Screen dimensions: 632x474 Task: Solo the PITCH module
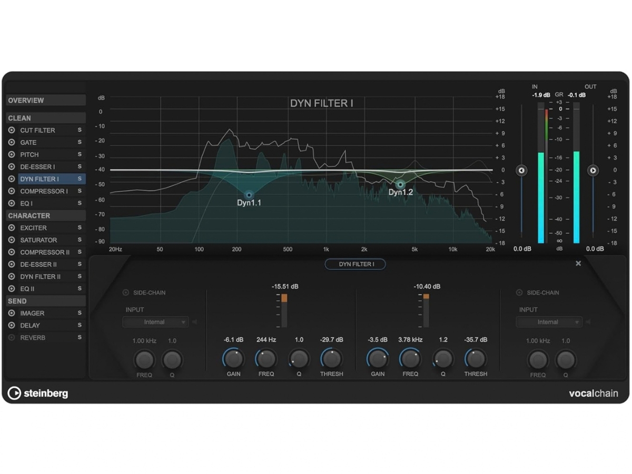point(80,154)
